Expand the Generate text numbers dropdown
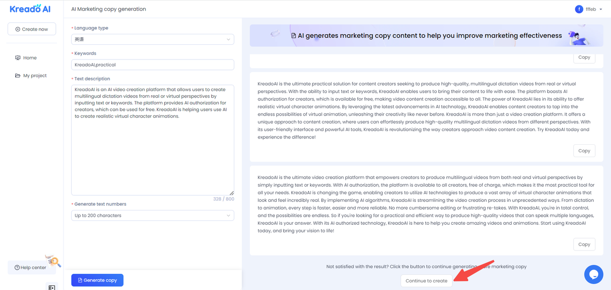 pos(153,216)
